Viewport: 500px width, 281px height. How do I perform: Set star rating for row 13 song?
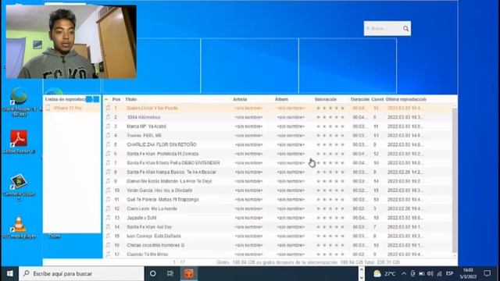[x=330, y=218]
